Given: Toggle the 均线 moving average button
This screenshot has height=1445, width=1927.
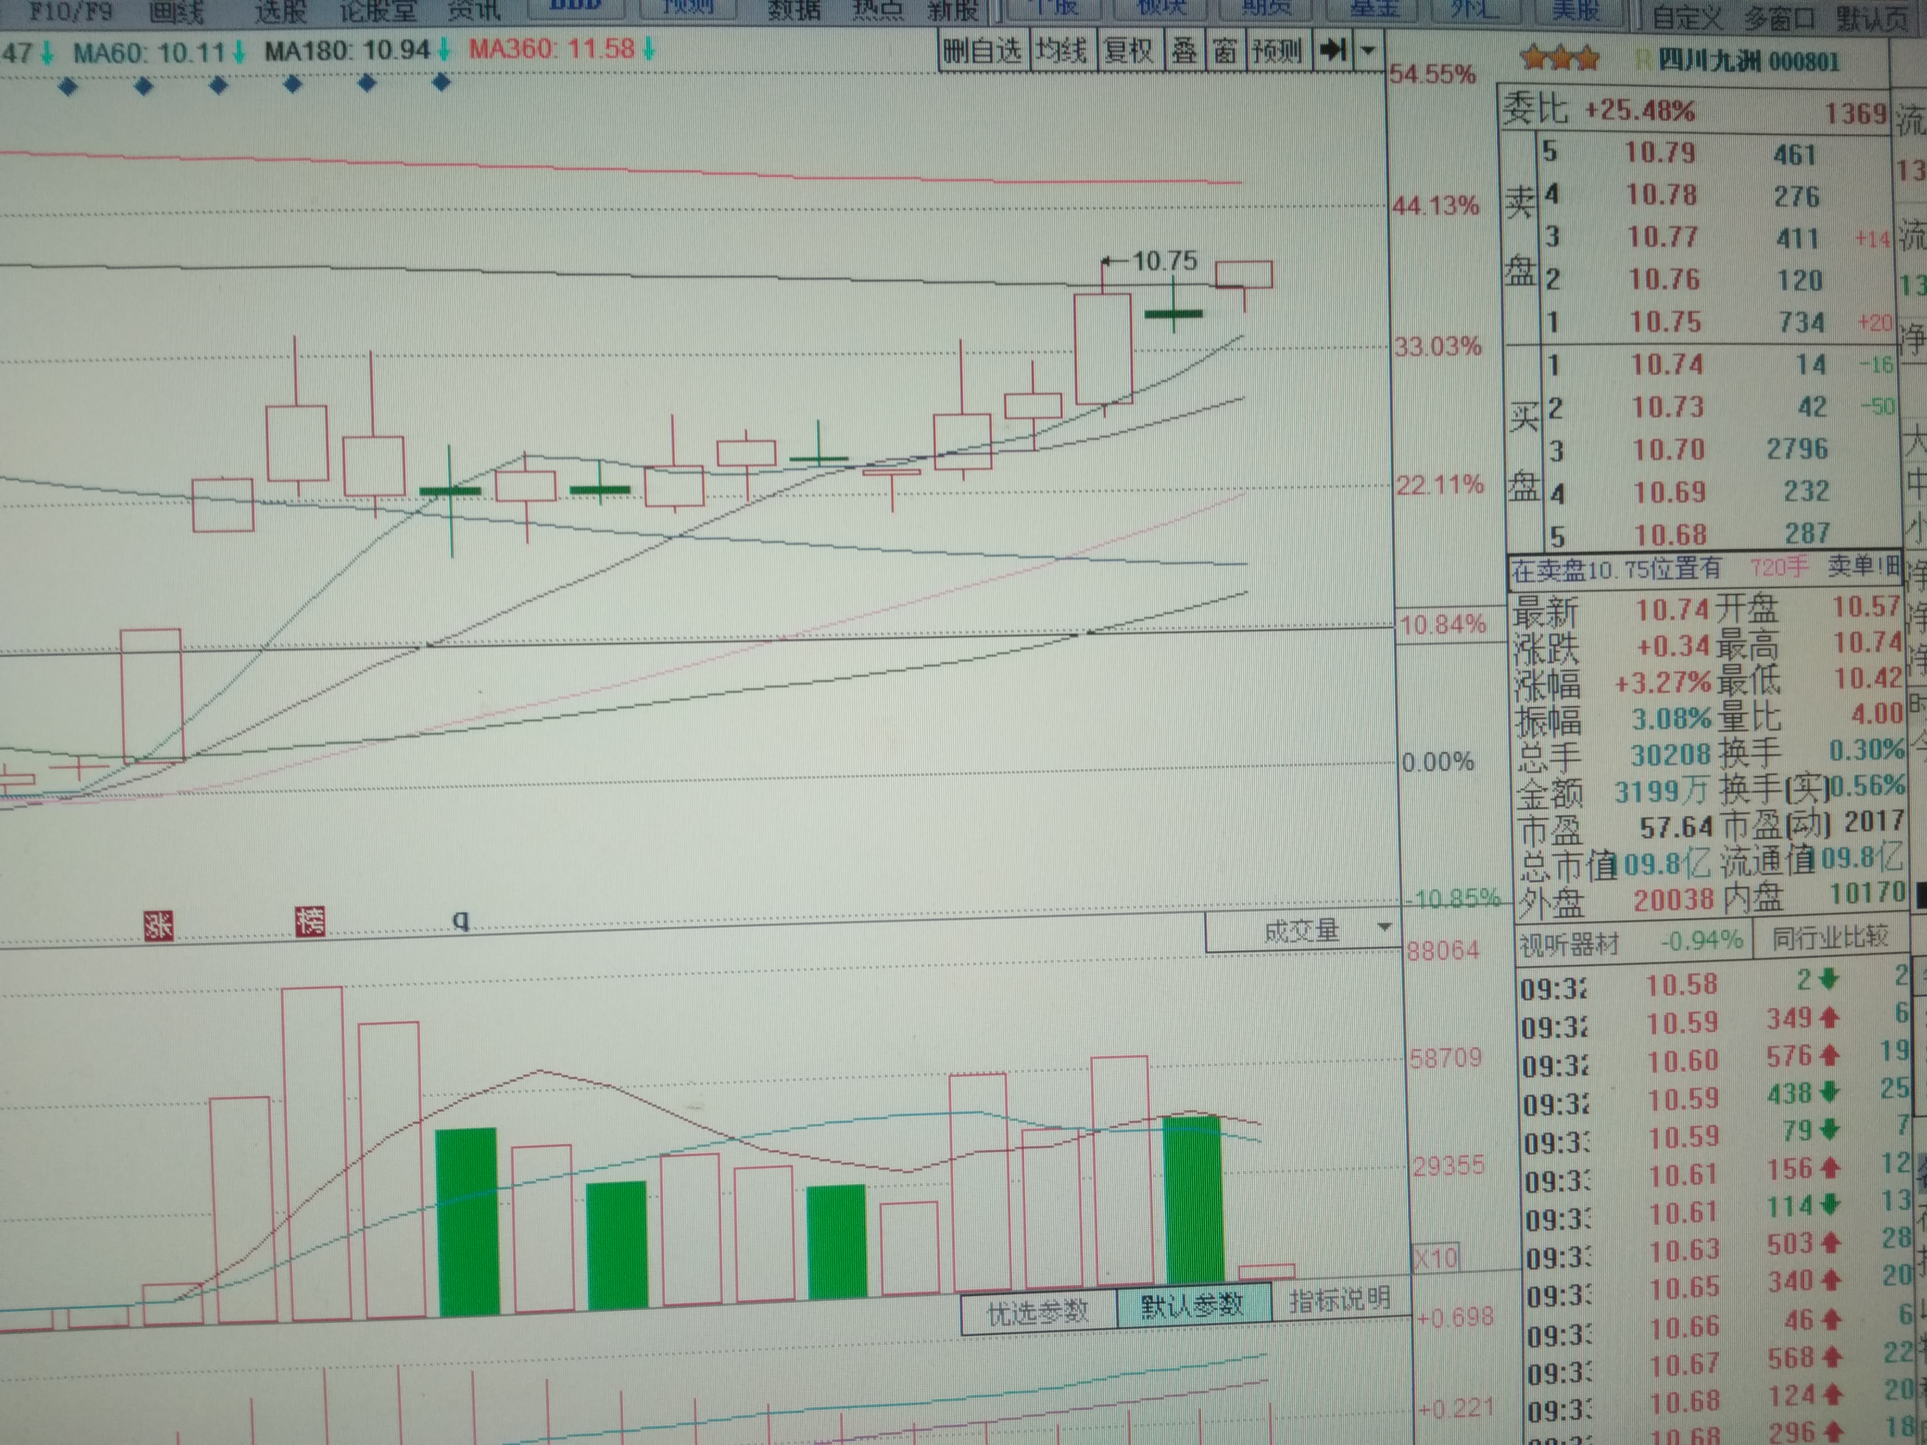Looking at the screenshot, I should pos(1061,51).
